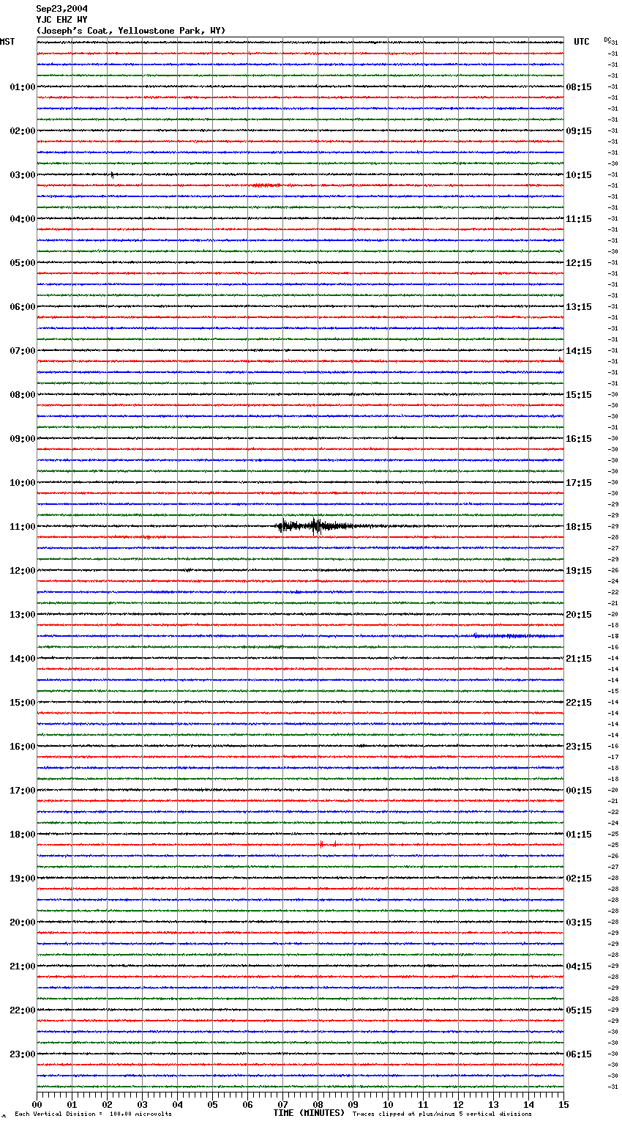The image size is (622, 1124).
Task: Click the 06:15 UTC time label
Action: [x=579, y=1054]
